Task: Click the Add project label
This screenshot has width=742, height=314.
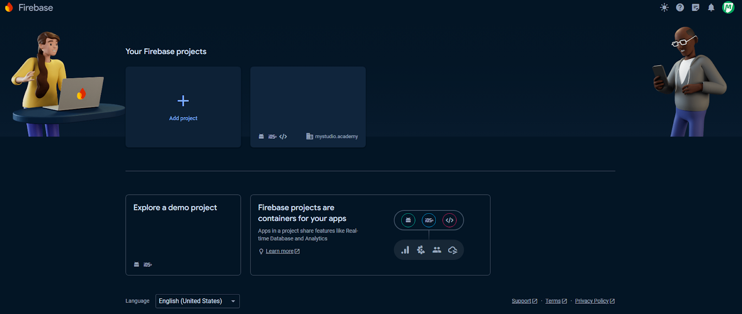Action: [x=183, y=118]
